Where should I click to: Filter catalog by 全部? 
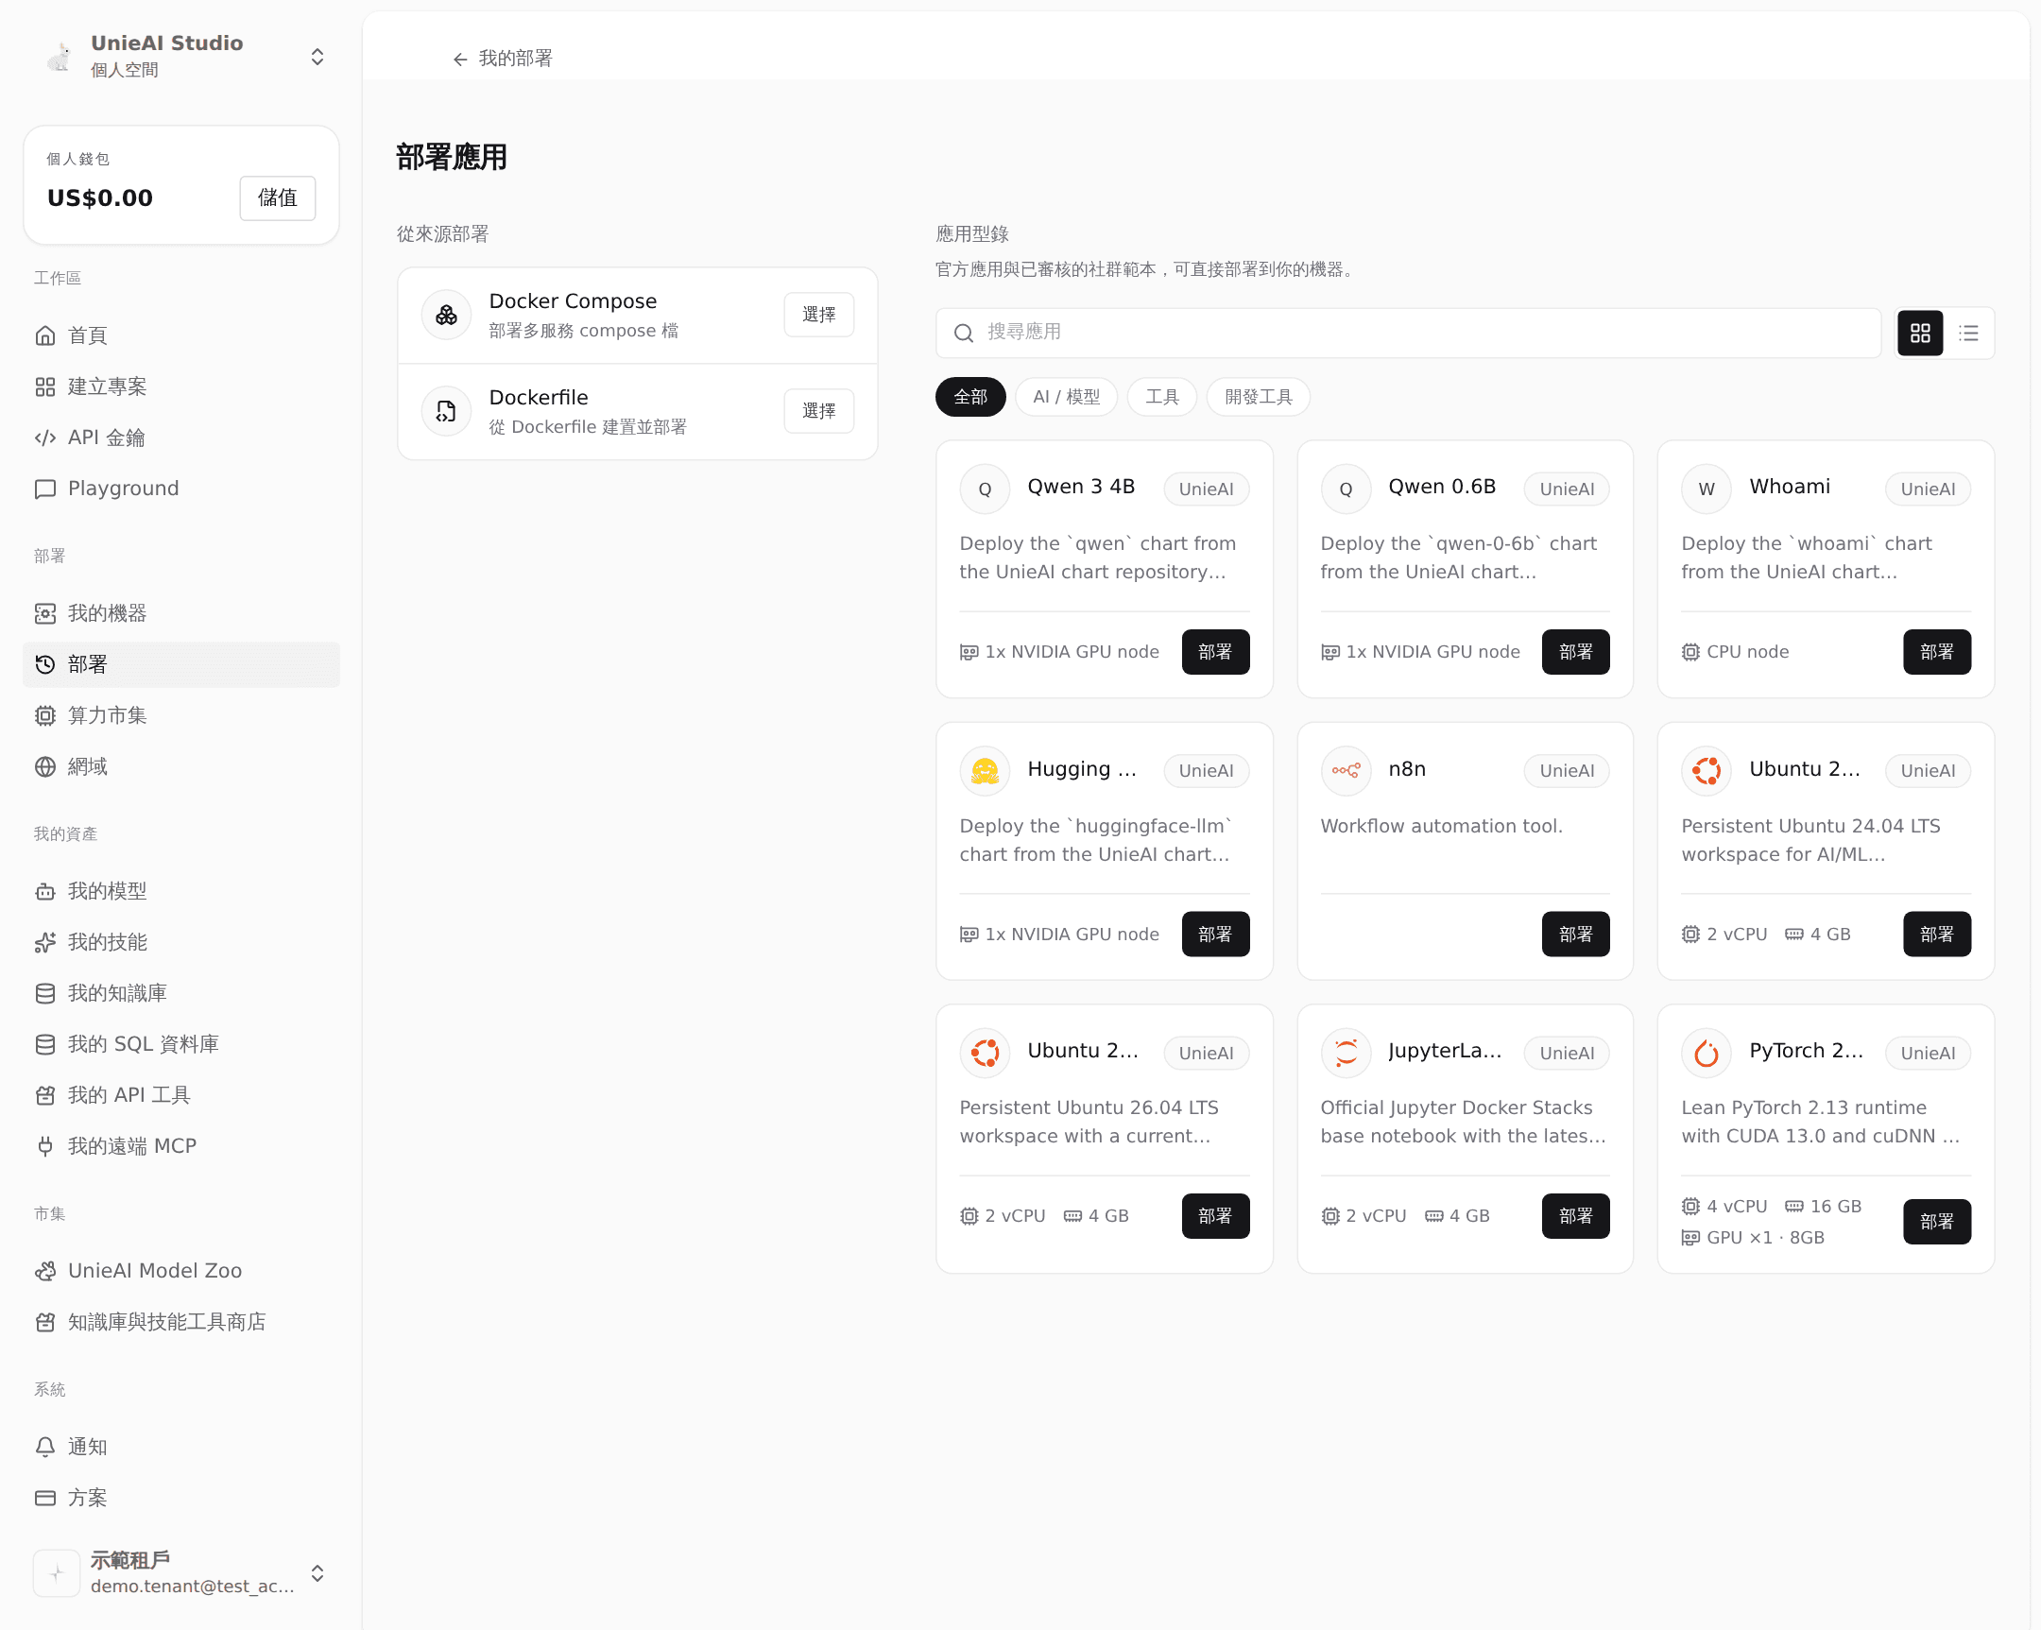970,397
